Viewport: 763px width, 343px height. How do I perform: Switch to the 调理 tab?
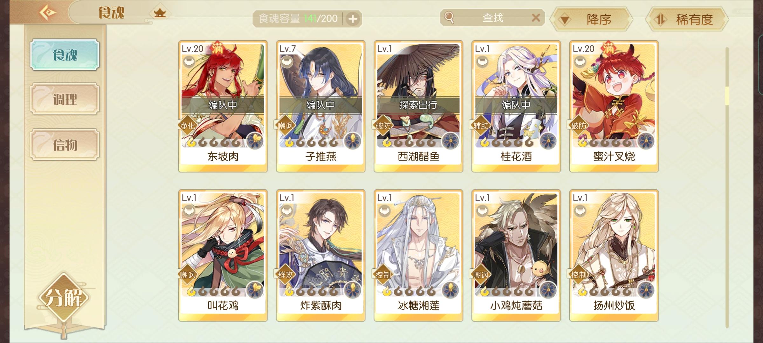click(65, 99)
